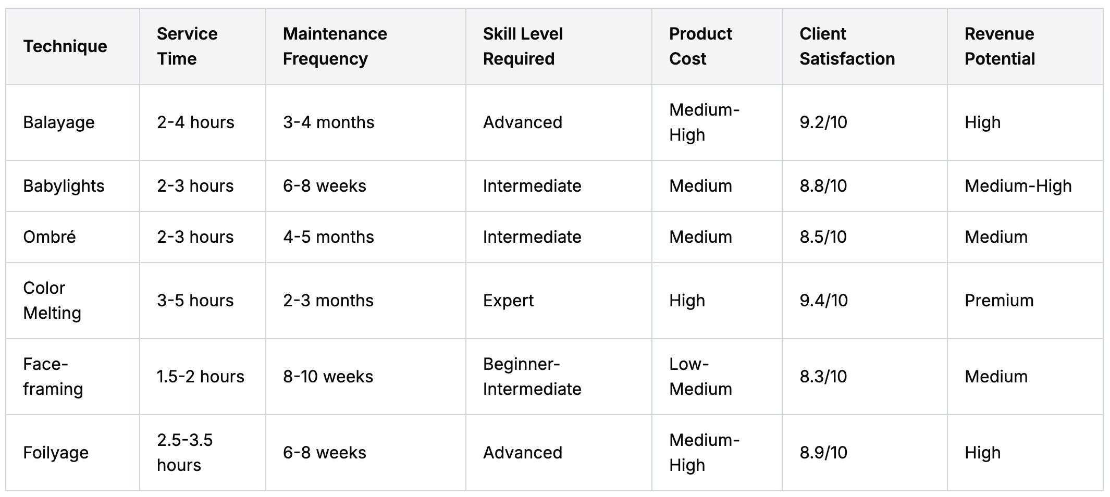Select the 2.5-3.5 hours cell
This screenshot has height=497, width=1110.
(185, 453)
